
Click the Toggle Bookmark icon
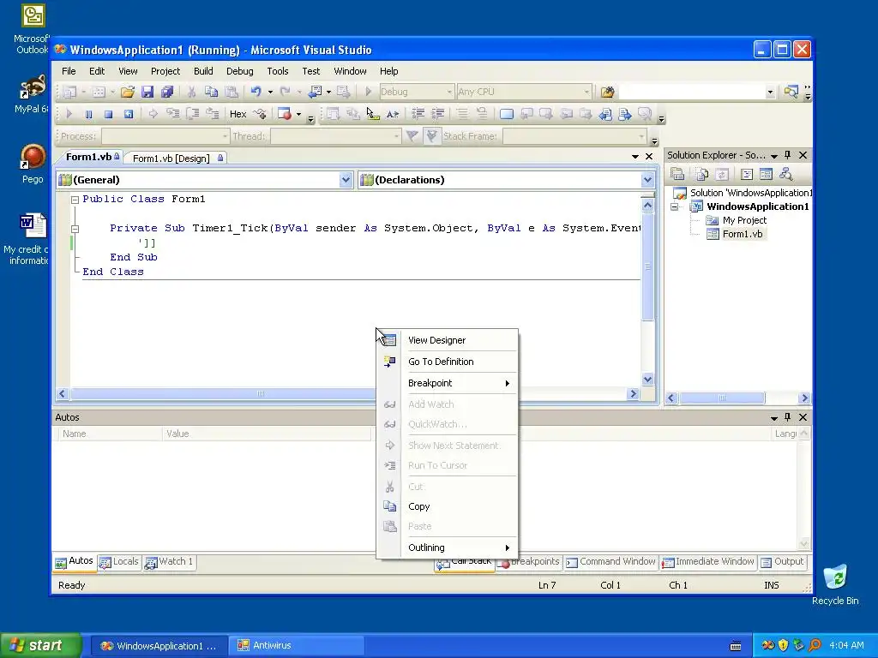point(506,114)
